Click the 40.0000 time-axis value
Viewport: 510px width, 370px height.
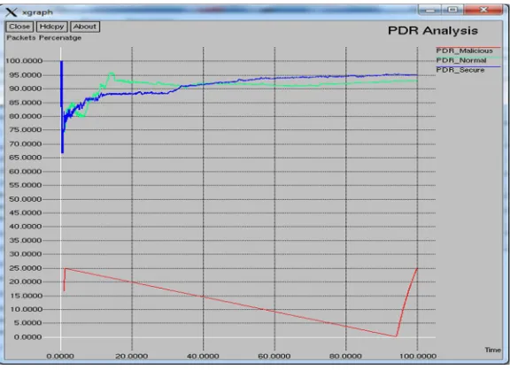click(203, 356)
